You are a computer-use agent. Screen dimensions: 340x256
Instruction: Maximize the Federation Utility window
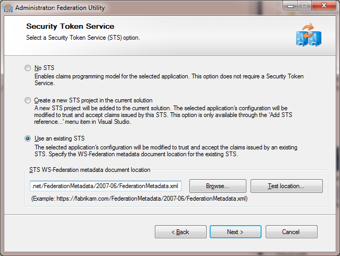(x=304, y=5)
